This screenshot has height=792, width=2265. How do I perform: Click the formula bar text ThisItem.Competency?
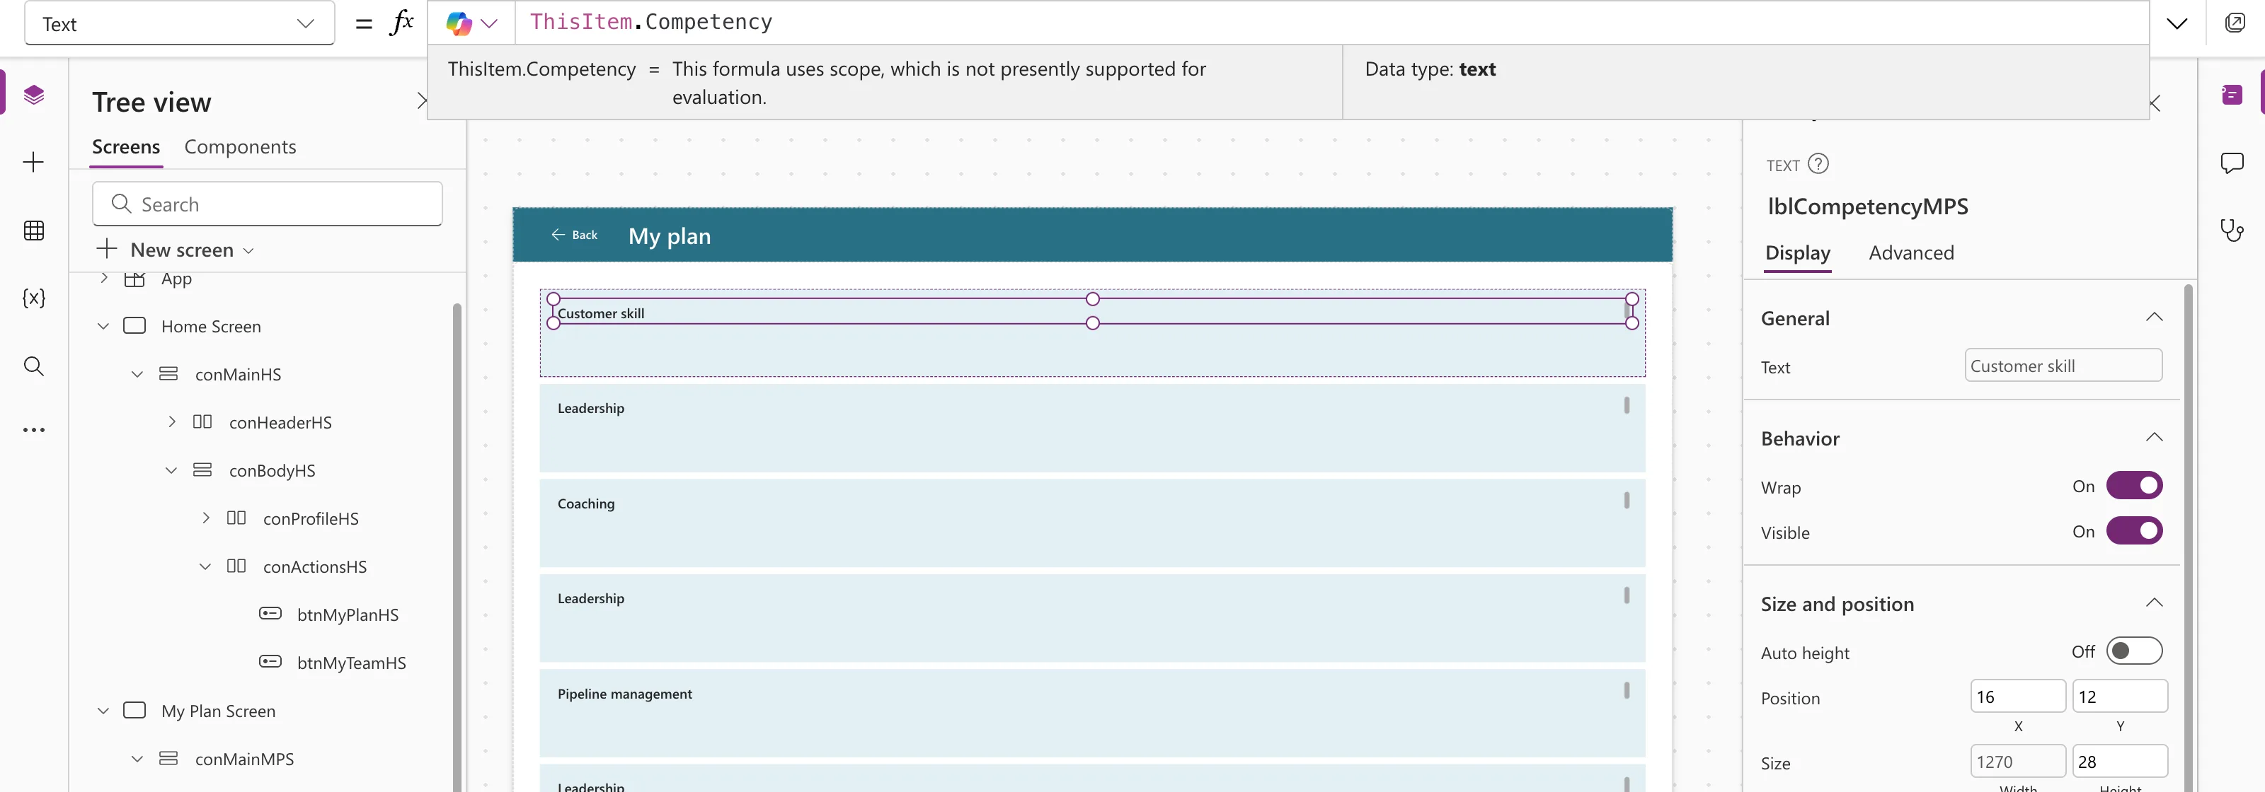650,22
